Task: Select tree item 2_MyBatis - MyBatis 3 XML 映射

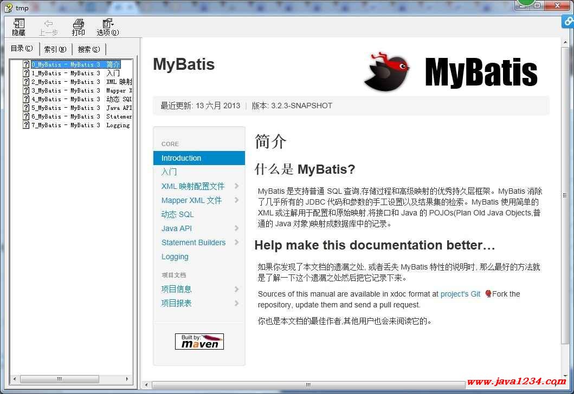Action: 82,82
